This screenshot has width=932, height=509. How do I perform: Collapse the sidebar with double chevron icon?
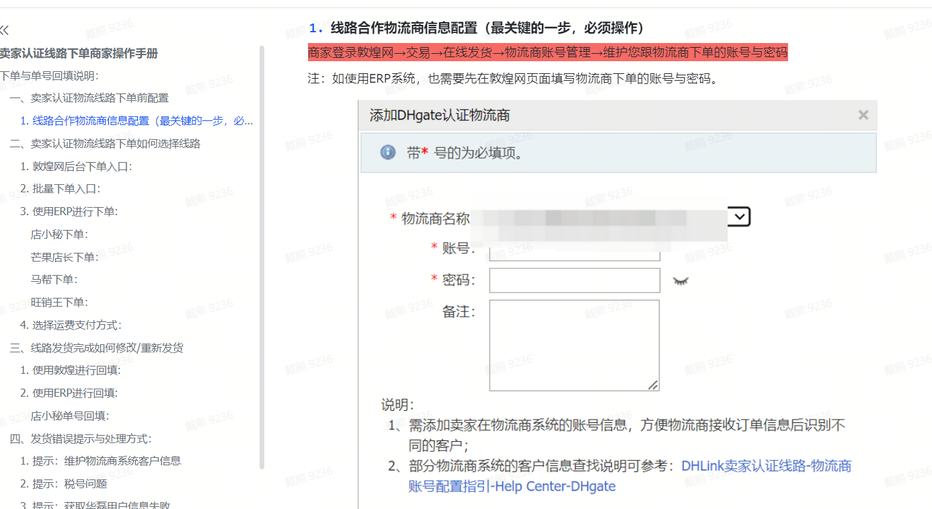point(4,30)
